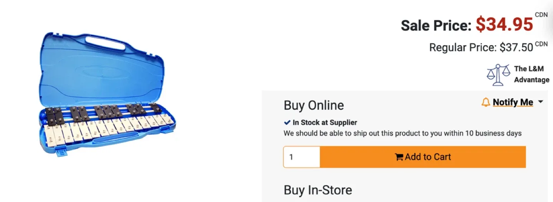Click the $37.50 regular price
This screenshot has width=553, height=202.
(516, 47)
